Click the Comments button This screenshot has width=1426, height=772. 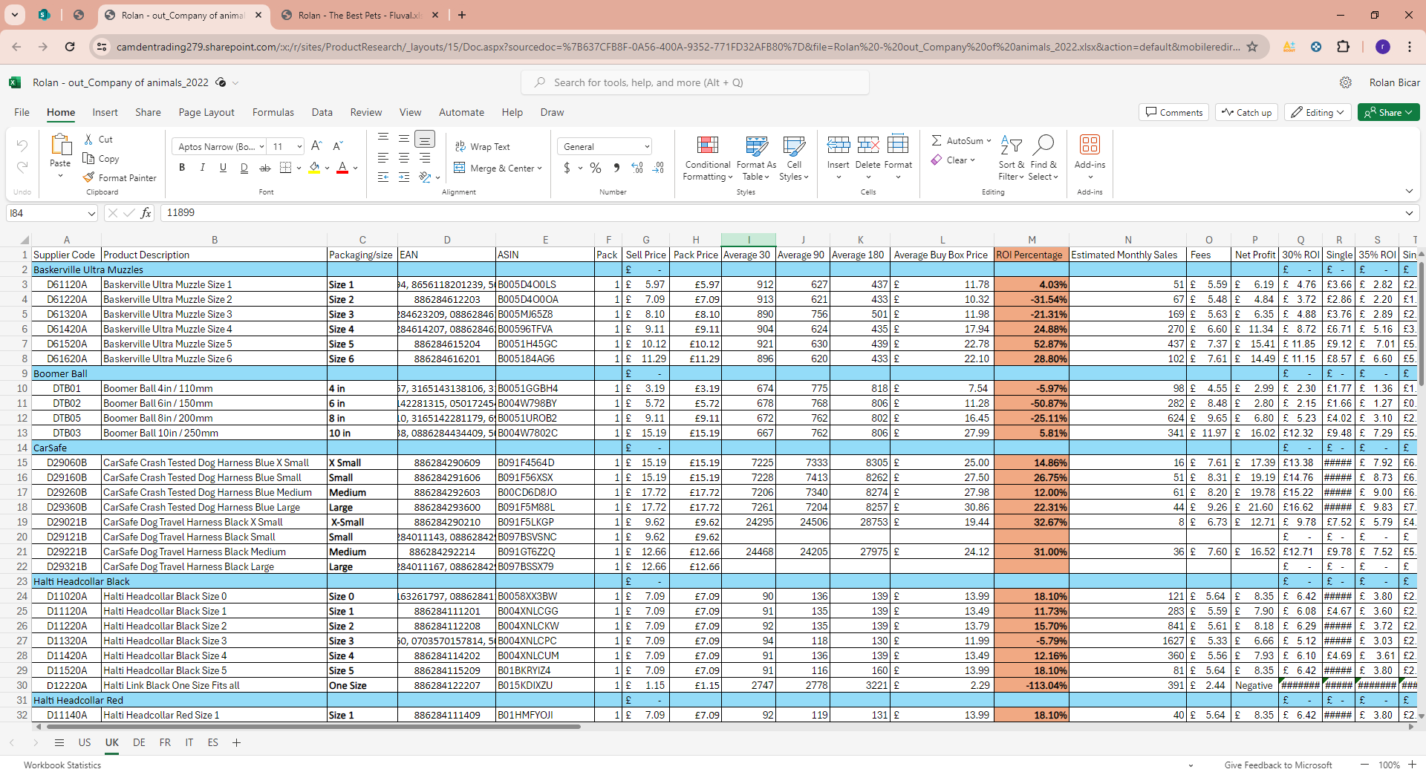coord(1173,112)
